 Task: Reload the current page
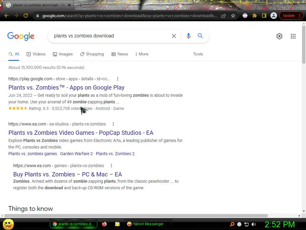pos(26,16)
